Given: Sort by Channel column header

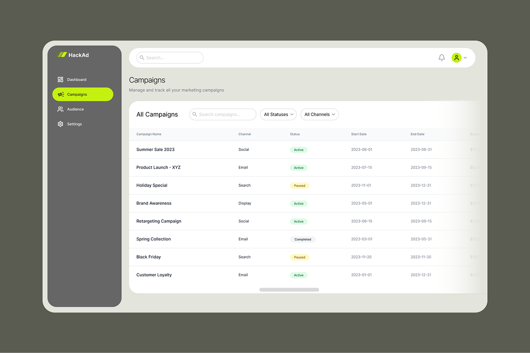Looking at the screenshot, I should click(x=245, y=134).
